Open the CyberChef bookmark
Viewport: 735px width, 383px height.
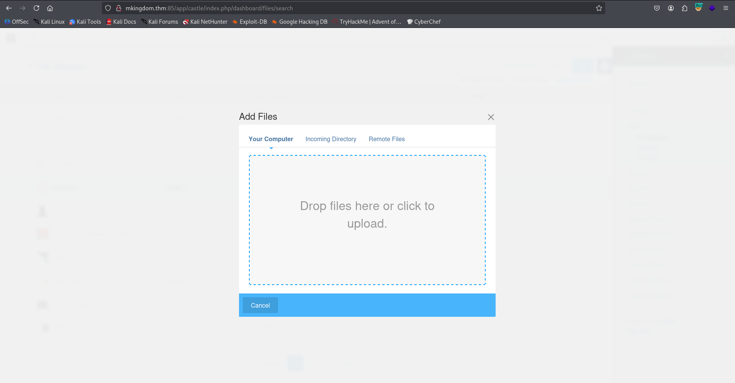424,22
